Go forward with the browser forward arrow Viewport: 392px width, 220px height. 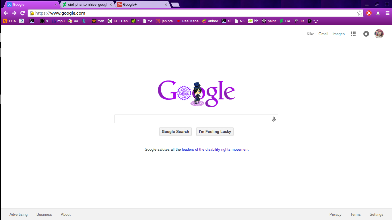14,13
